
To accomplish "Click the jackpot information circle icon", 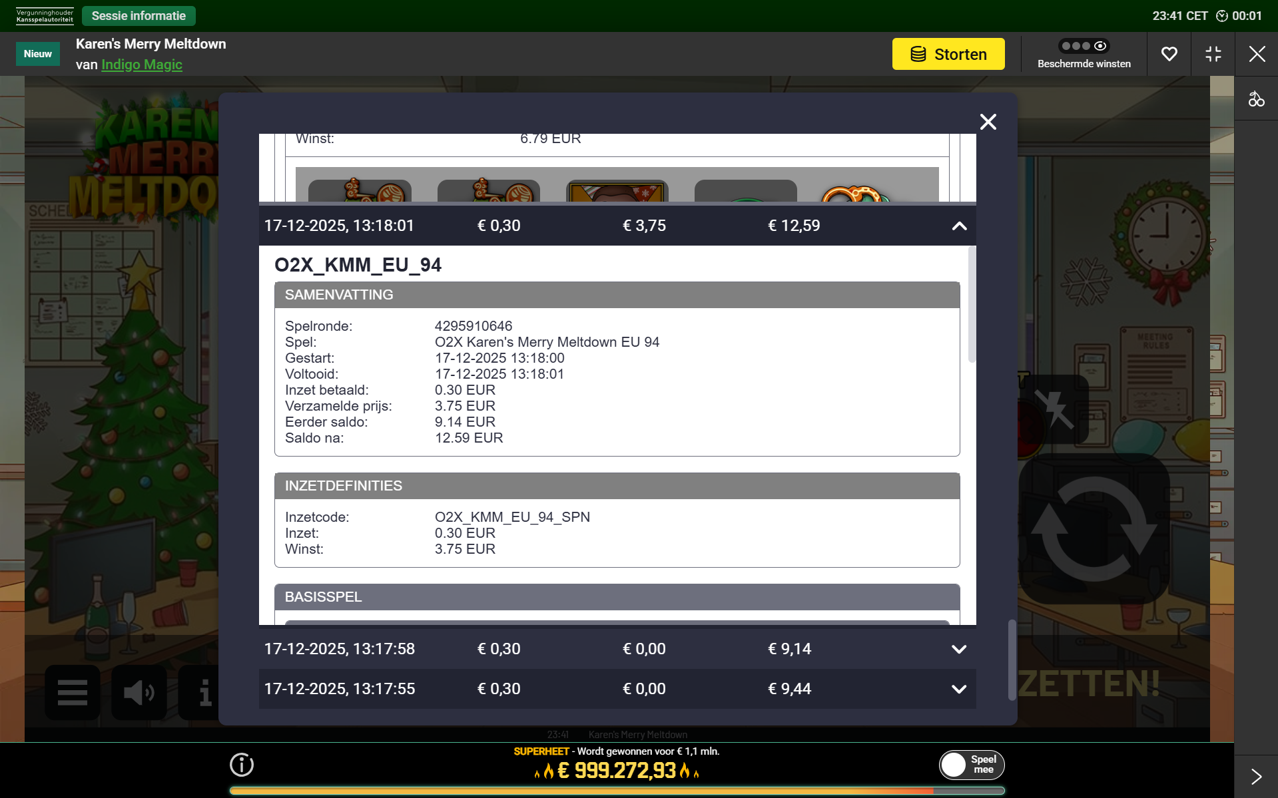I will tap(242, 765).
